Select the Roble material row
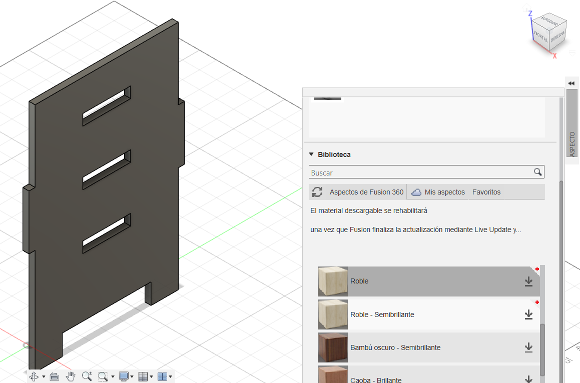 429,281
